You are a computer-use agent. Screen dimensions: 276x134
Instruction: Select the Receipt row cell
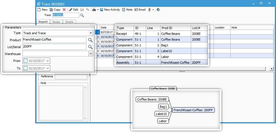pyautogui.click(x=125, y=33)
